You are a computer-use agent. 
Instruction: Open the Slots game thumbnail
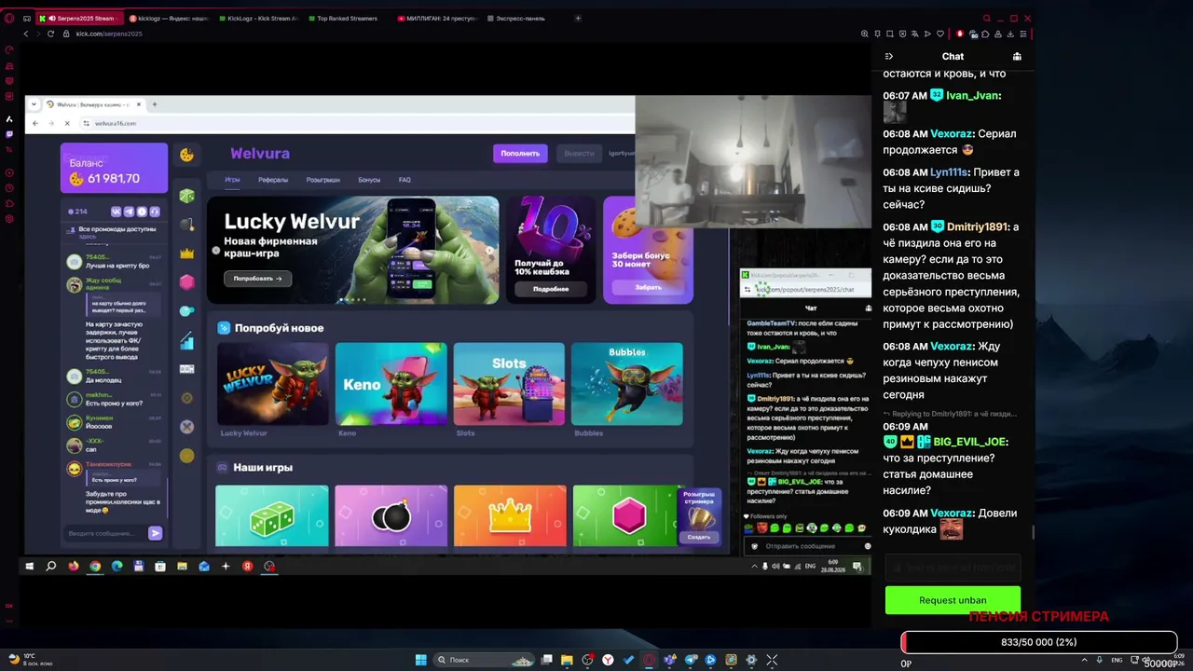coord(509,384)
